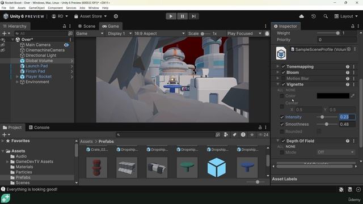Adjust the Weight slider in Inspector
Image resolution: width=363 pixels, height=204 pixels.
tap(327, 33)
